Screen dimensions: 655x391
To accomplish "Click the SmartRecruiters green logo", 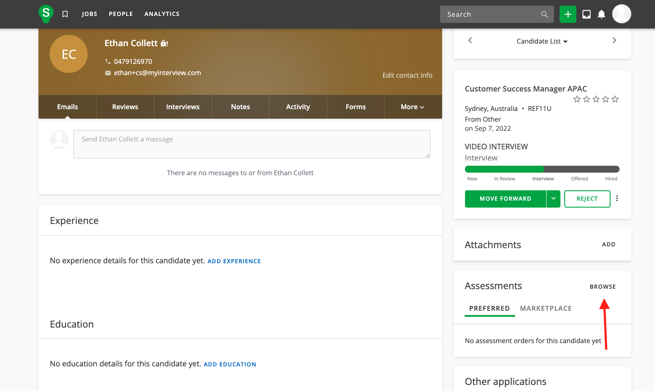I will pyautogui.click(x=46, y=14).
